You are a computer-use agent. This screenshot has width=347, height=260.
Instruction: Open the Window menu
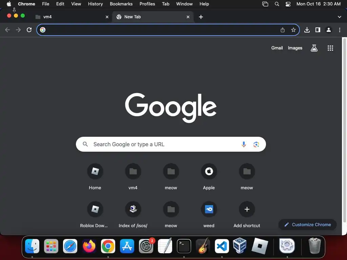pyautogui.click(x=184, y=4)
